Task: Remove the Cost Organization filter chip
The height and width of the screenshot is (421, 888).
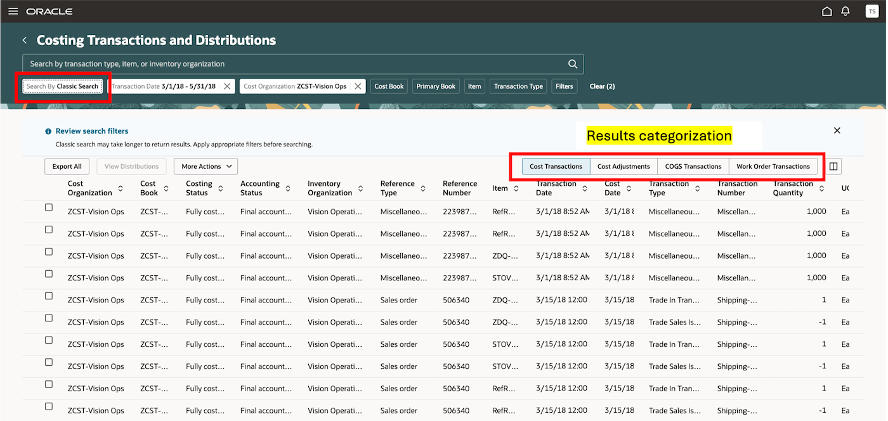Action: pos(358,86)
